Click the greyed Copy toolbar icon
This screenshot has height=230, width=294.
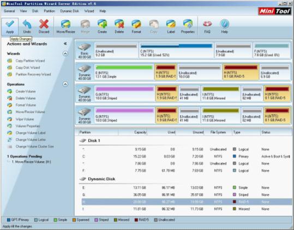[x=154, y=24]
